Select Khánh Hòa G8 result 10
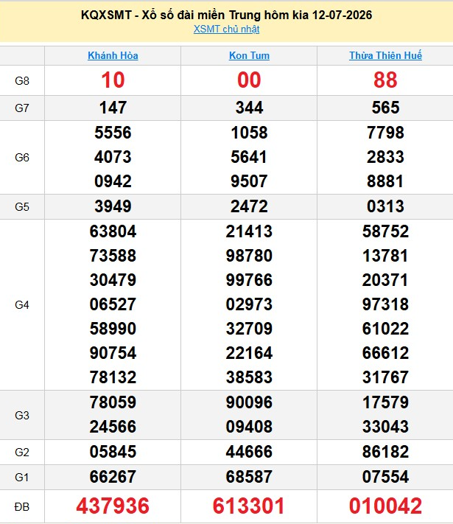Viewport: 453px width, 524px height. (x=113, y=80)
